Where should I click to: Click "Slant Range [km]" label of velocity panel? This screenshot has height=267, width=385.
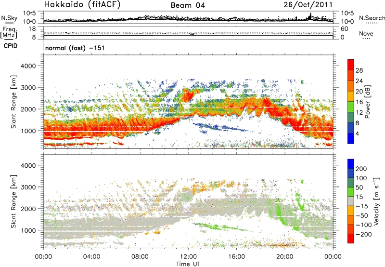coord(14,201)
